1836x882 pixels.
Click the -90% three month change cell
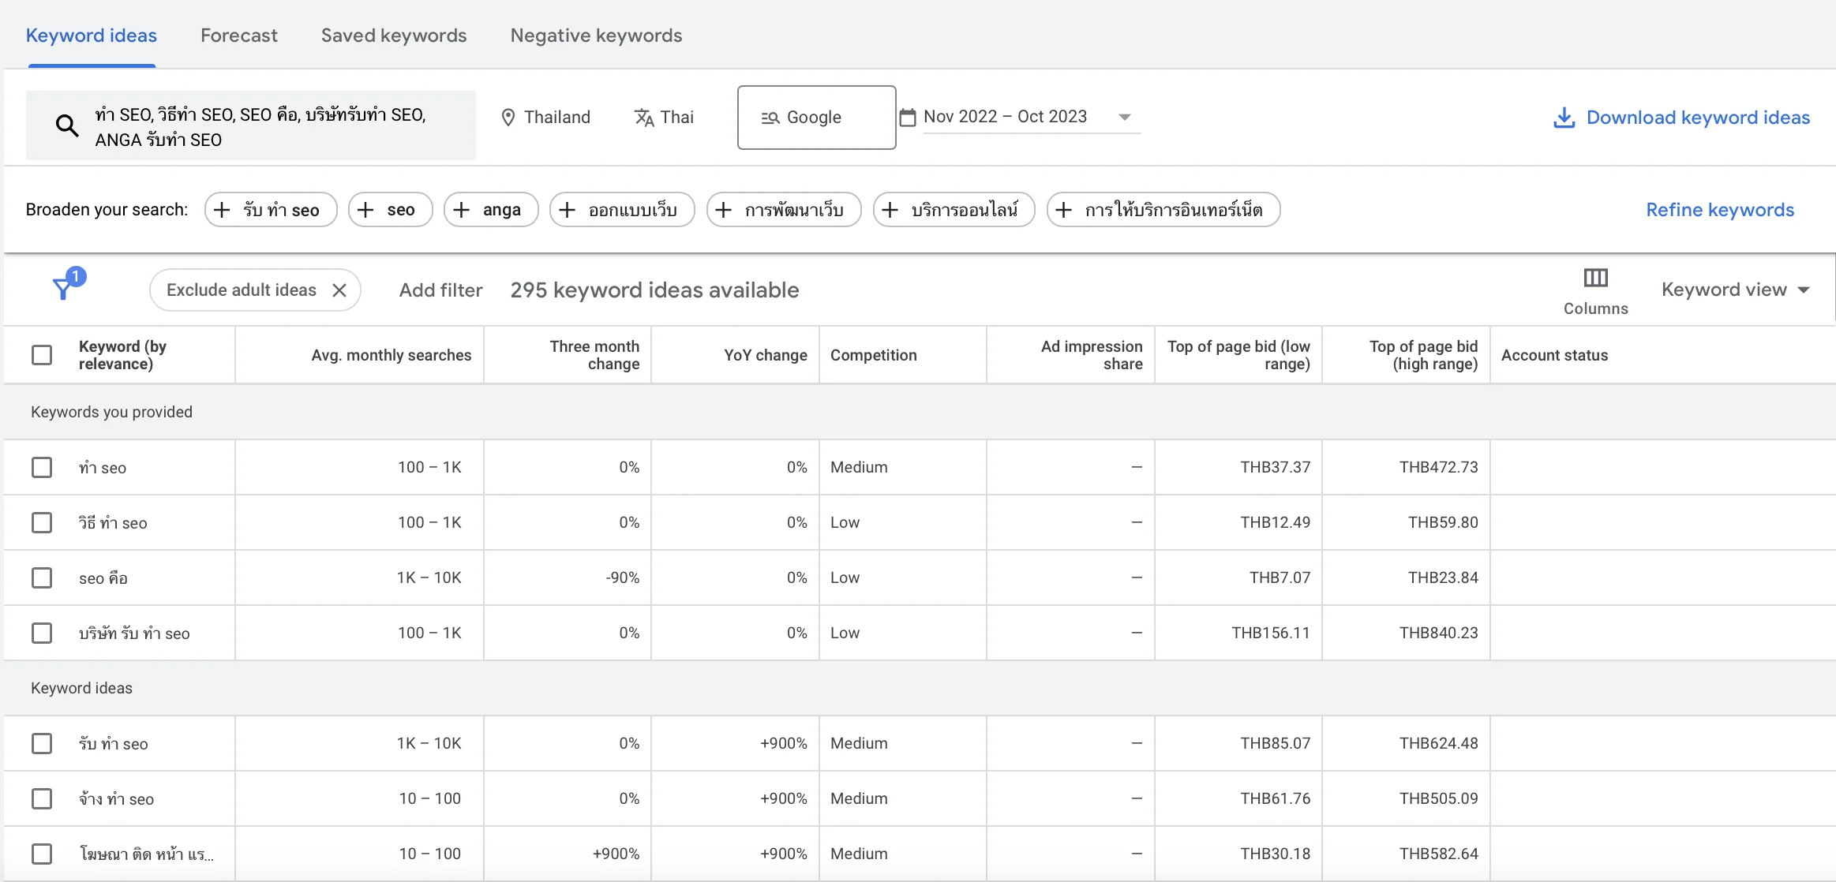pos(622,577)
